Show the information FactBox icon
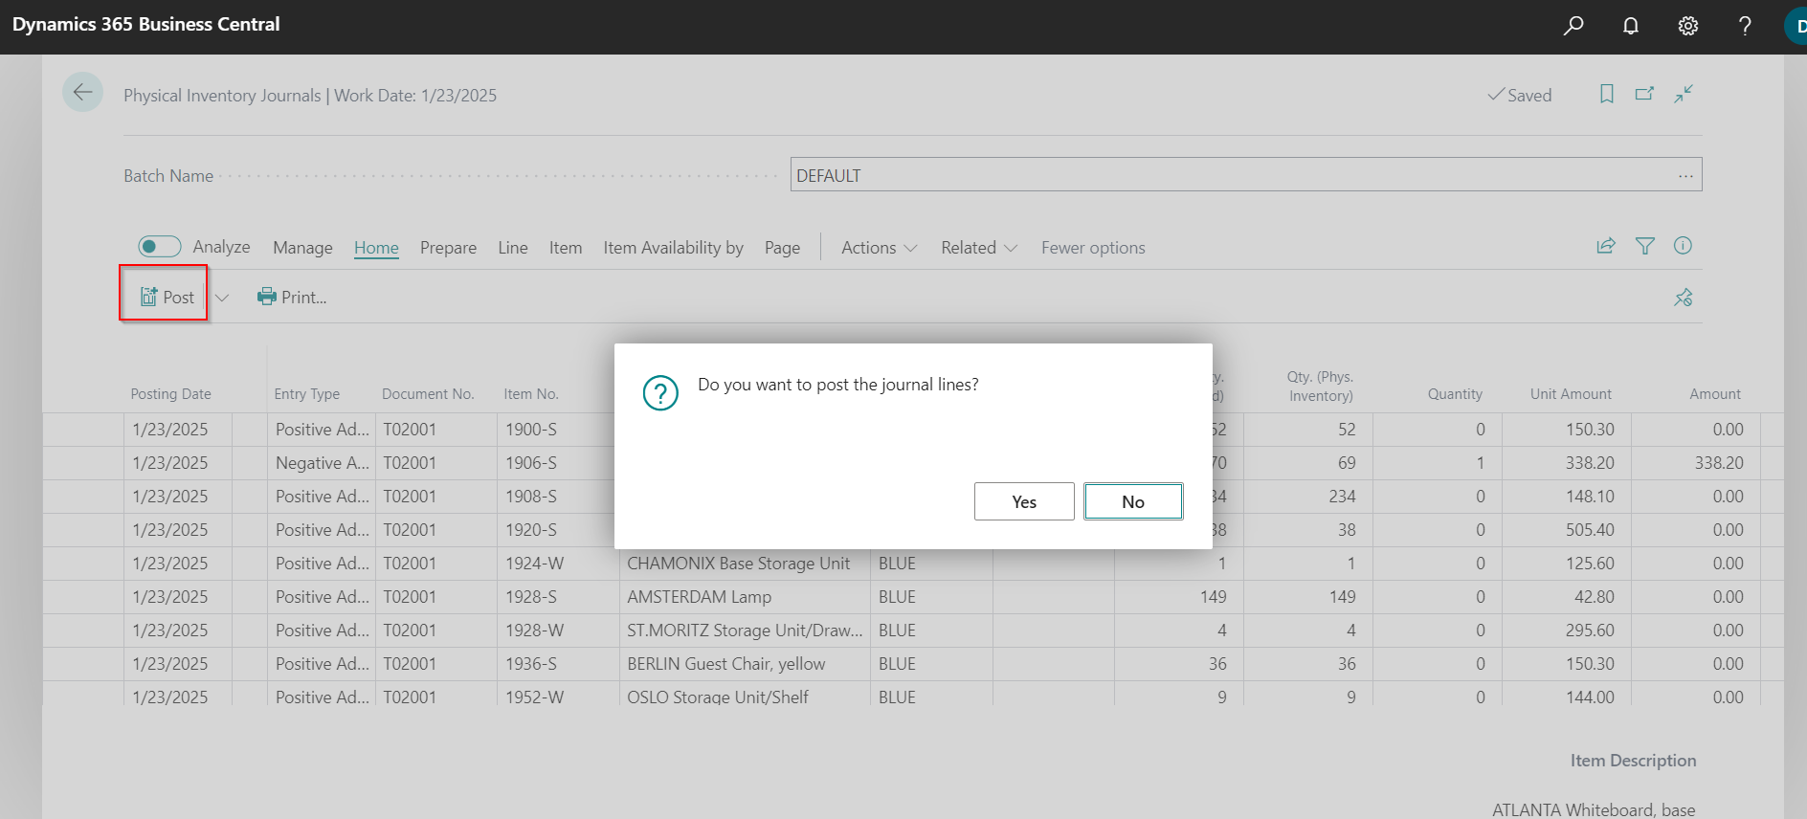Viewport: 1807px width, 819px height. tap(1683, 246)
